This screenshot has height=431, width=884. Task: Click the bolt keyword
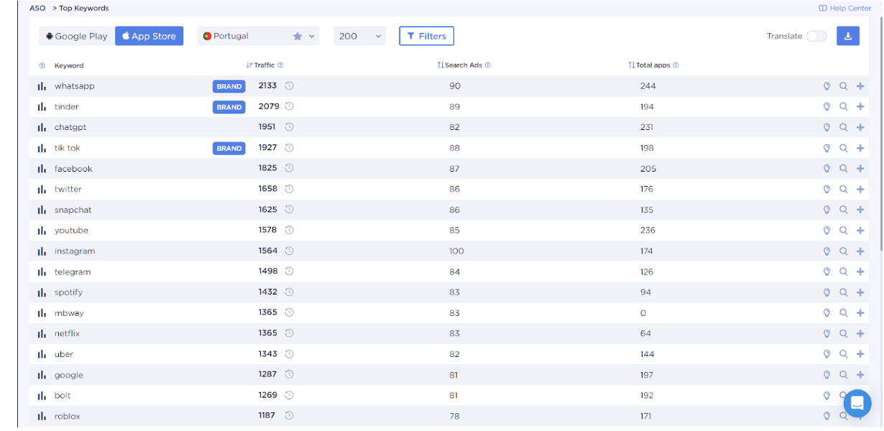[63, 396]
